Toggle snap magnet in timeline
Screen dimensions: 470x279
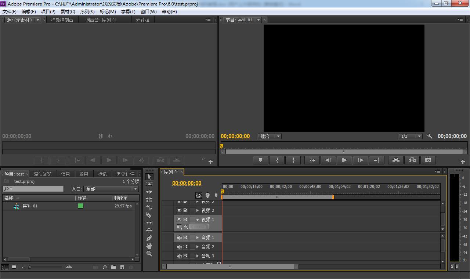coord(199,196)
